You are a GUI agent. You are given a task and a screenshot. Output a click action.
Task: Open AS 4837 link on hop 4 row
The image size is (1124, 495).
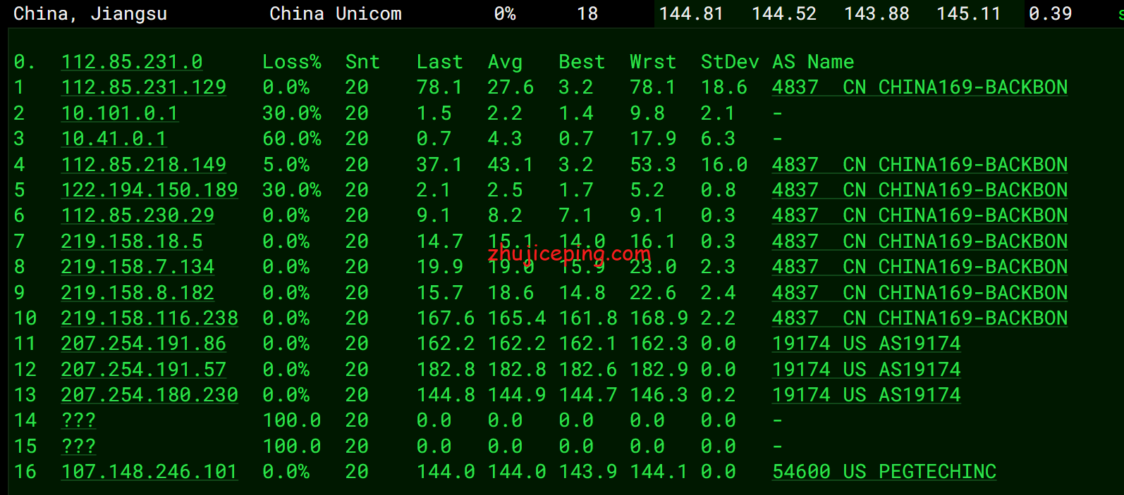920,165
